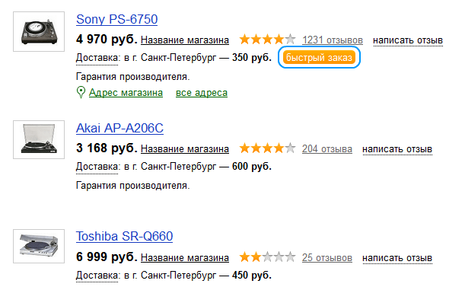Click the star rating for Sony PS-6750

click(266, 40)
